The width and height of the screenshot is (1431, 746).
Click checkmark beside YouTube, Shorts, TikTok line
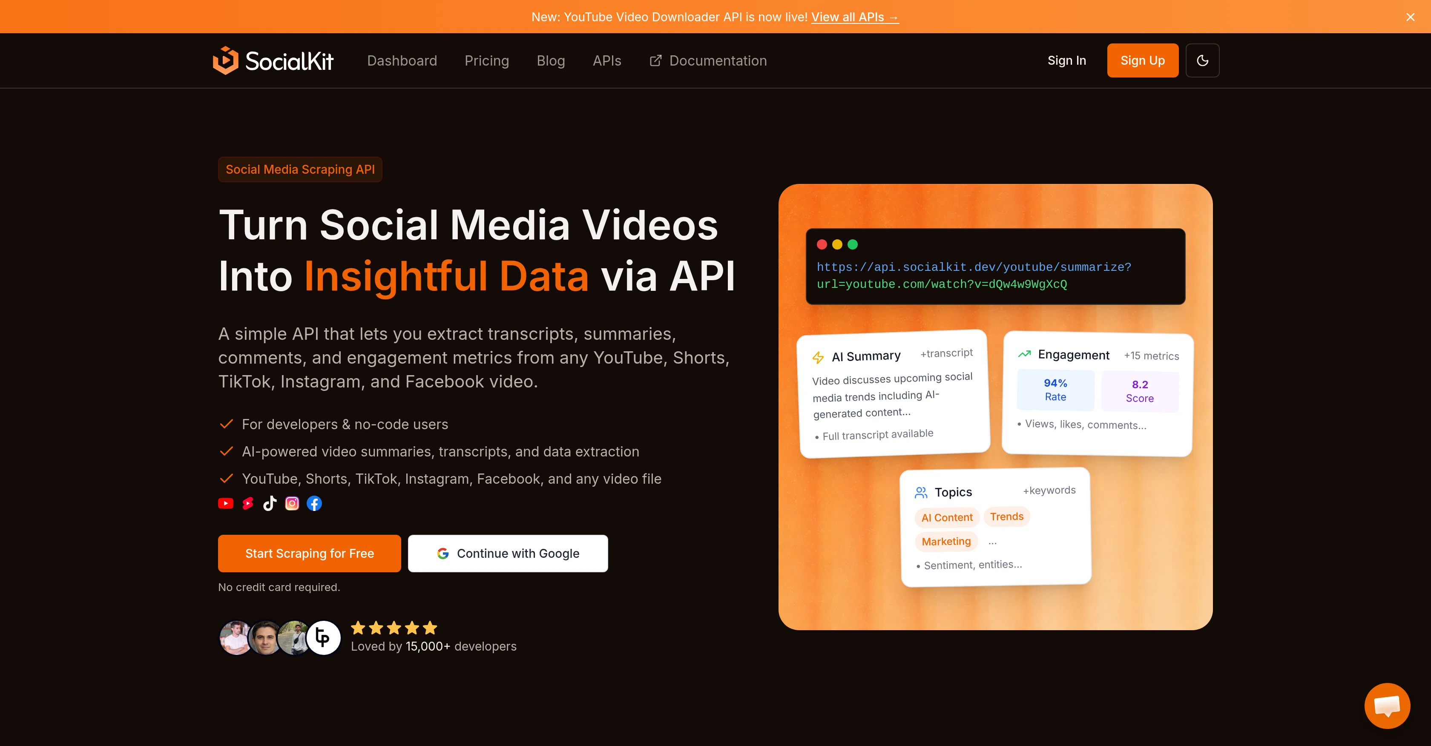tap(226, 479)
